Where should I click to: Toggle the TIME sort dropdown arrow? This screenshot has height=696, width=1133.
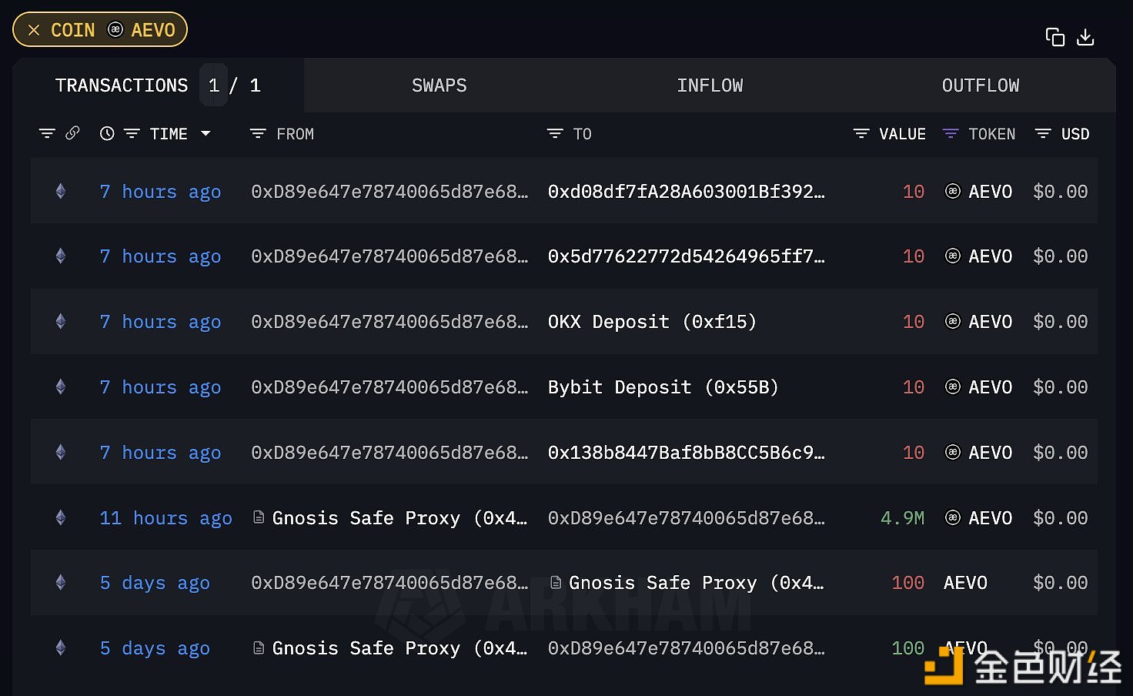(x=206, y=134)
